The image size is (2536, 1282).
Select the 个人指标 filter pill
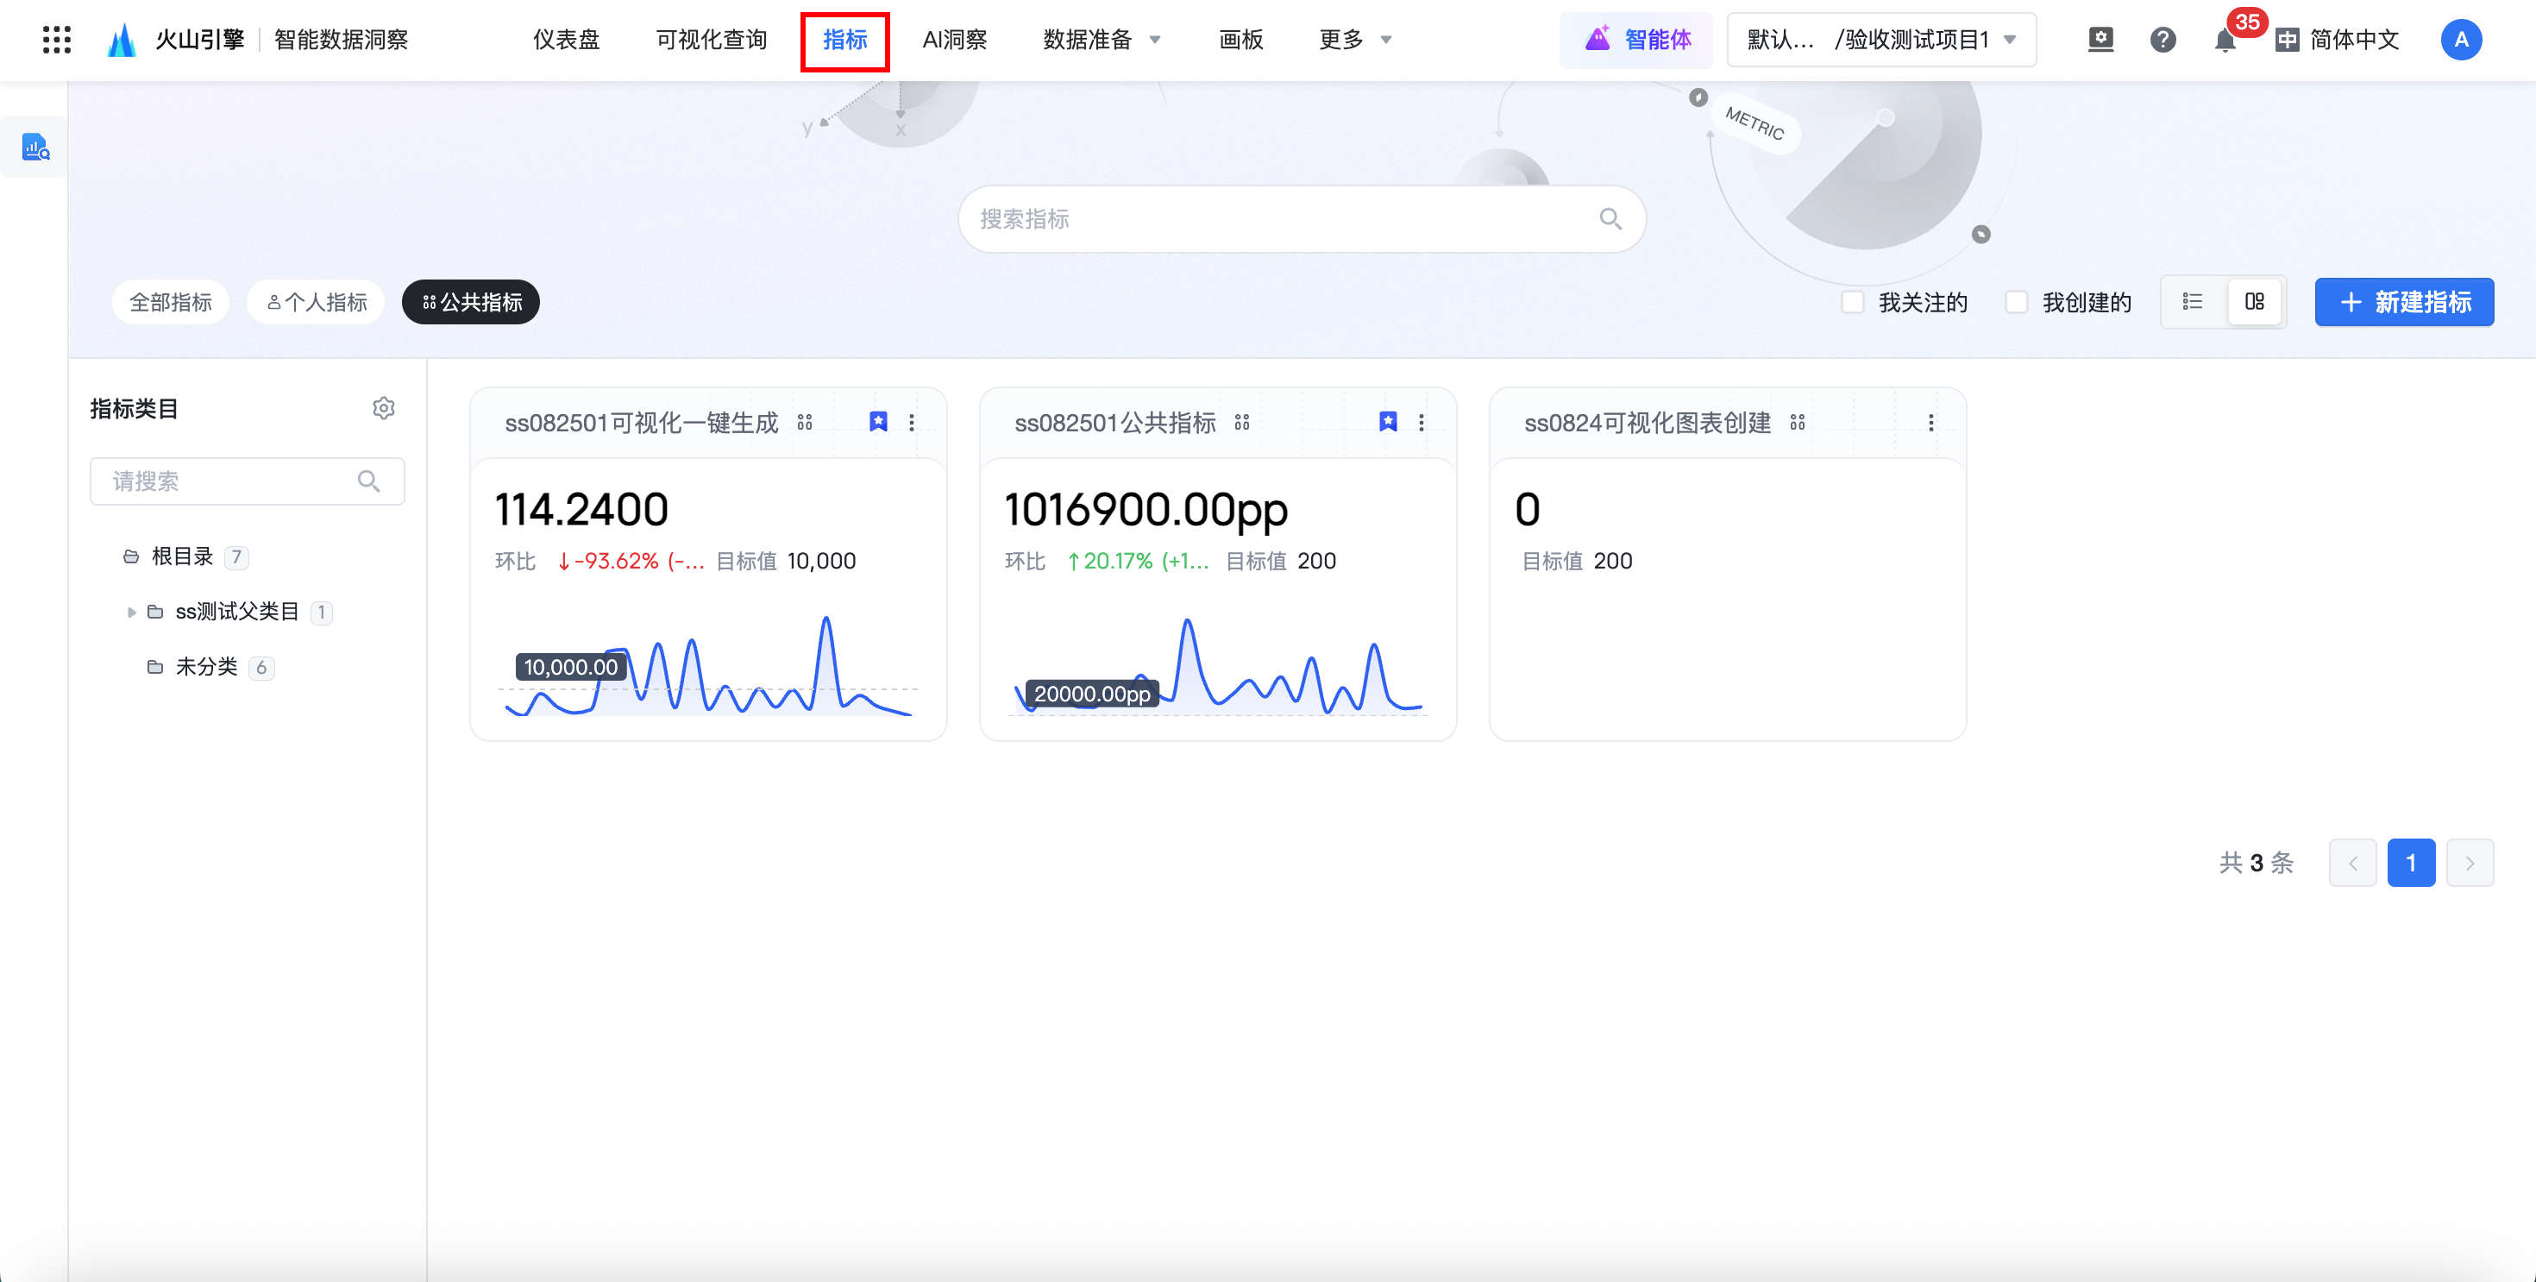(x=316, y=302)
